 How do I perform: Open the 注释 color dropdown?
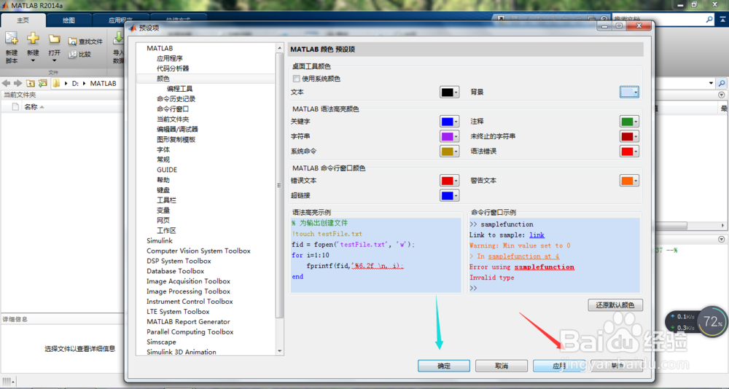(636, 122)
